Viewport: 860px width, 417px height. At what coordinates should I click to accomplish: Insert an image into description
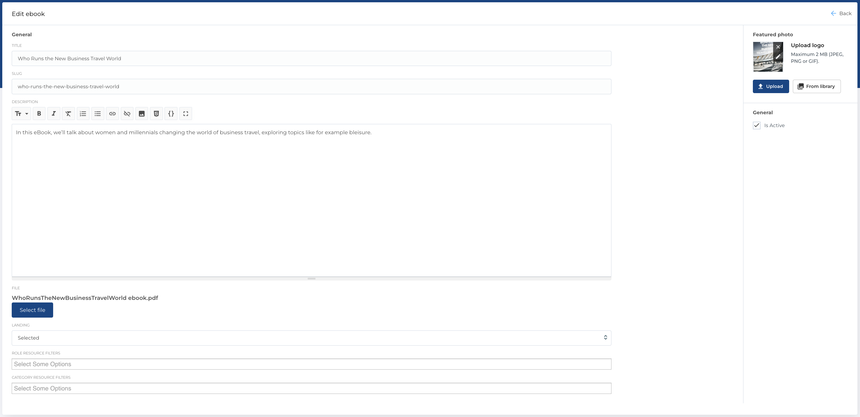[x=141, y=113]
